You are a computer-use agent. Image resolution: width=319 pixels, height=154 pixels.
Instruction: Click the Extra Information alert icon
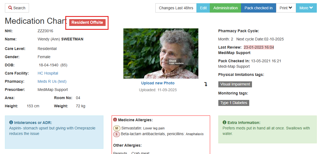pos(225,123)
